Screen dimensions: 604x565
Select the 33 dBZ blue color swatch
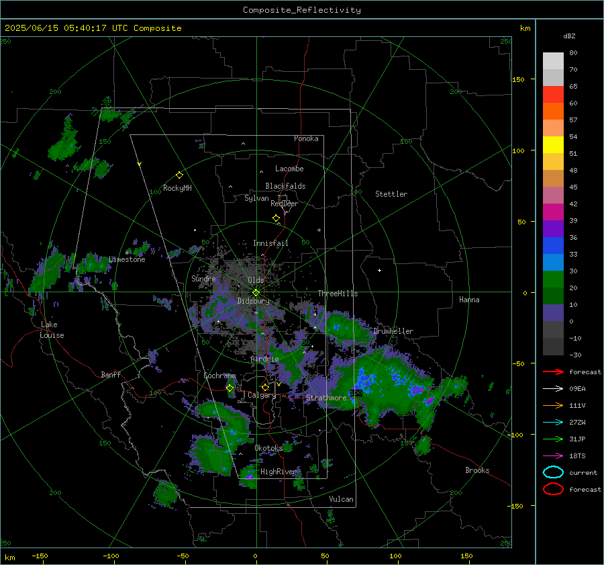(553, 246)
